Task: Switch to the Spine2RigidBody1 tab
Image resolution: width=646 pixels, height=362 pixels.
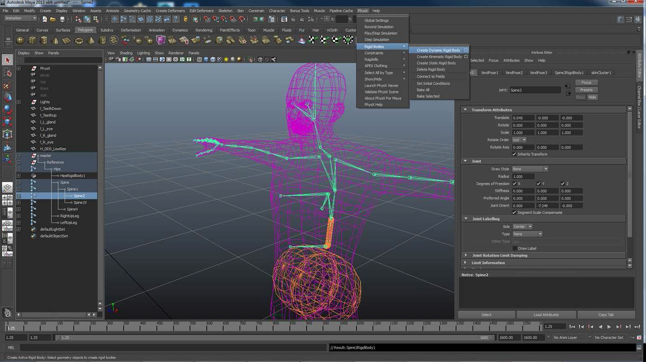Action: tap(569, 73)
